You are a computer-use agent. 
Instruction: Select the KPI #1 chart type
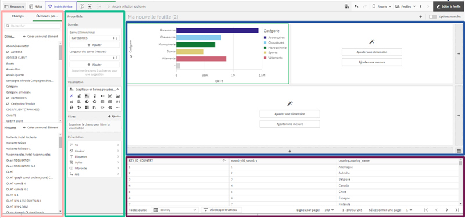coord(118,101)
